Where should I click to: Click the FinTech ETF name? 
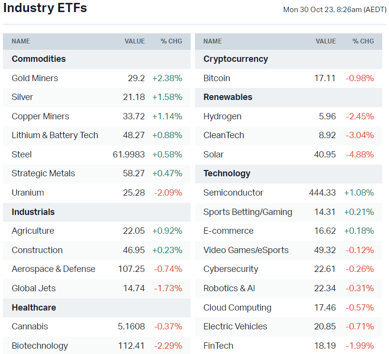(218, 346)
